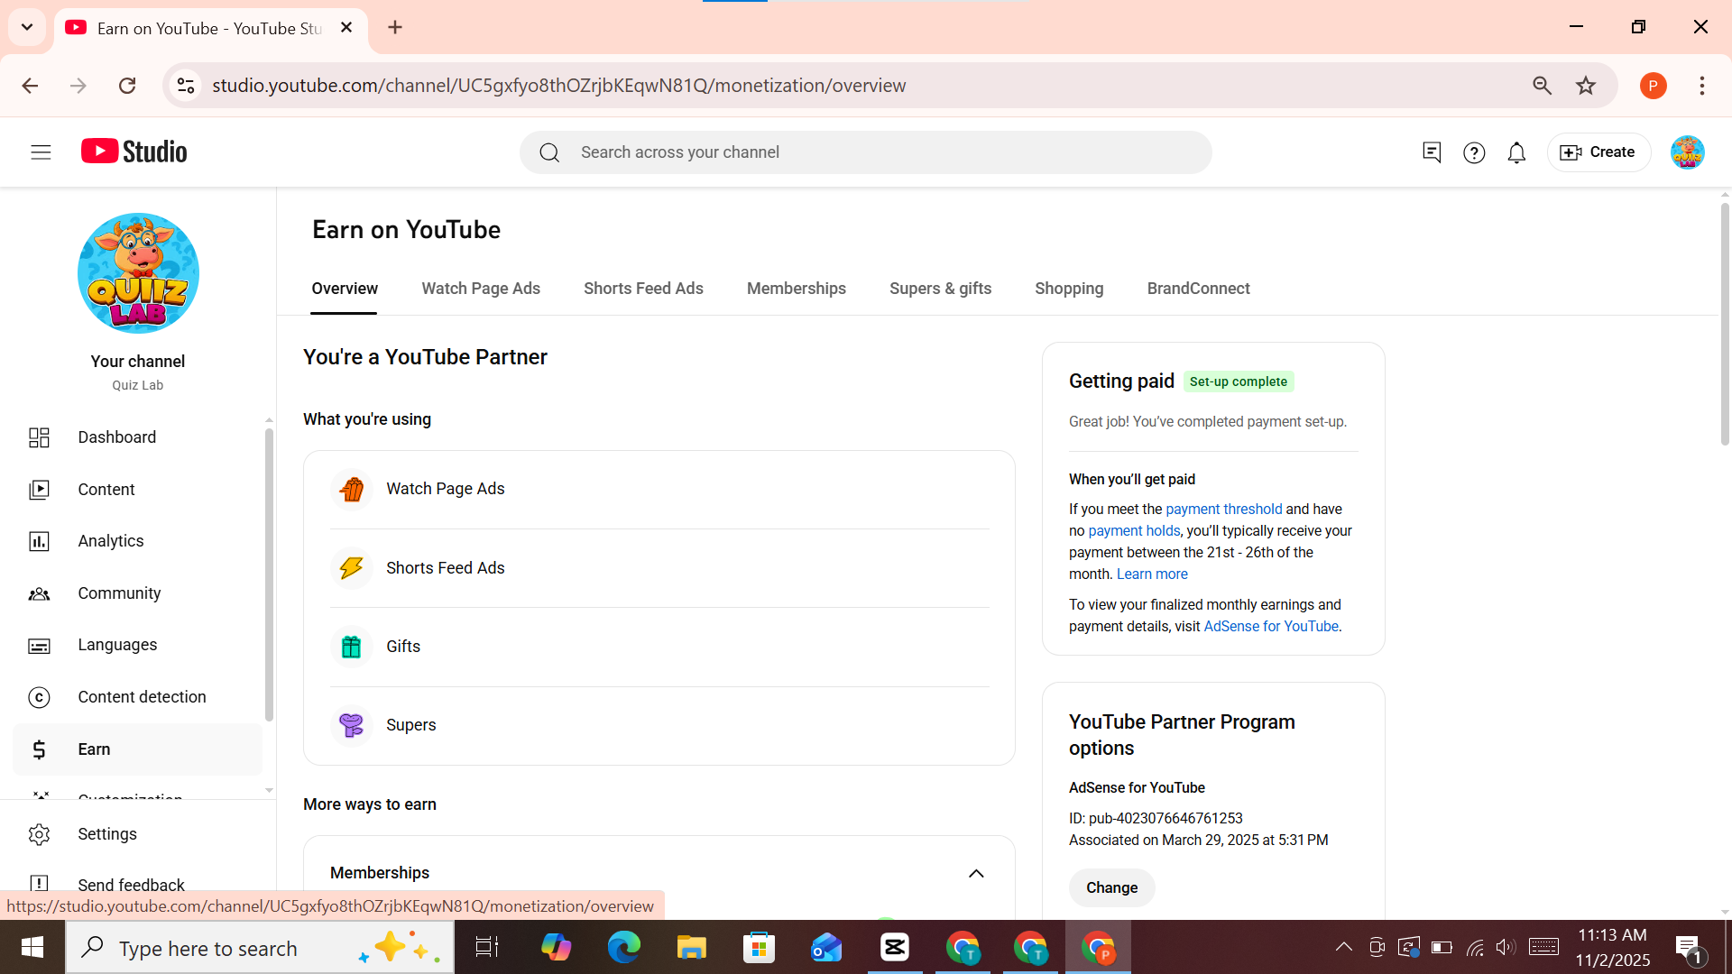Switch to the Memberships tab
The width and height of the screenshot is (1732, 974).
pyautogui.click(x=796, y=289)
